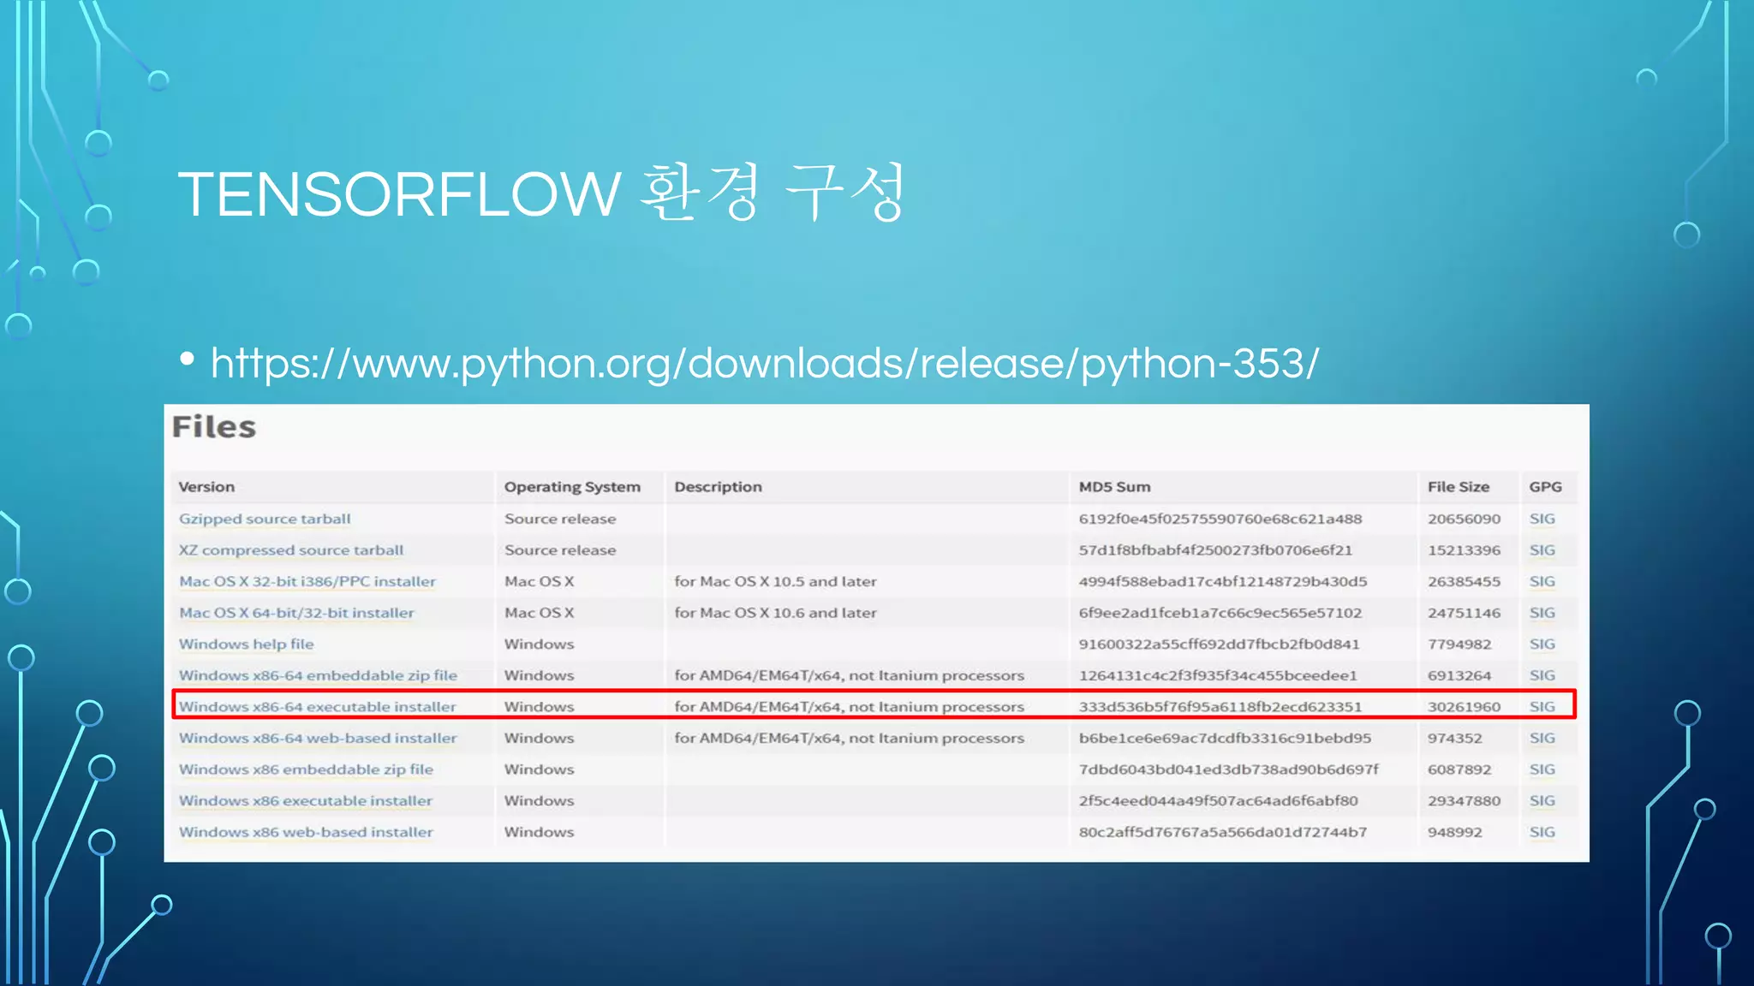Open XZ compressed source tarball link
The height and width of the screenshot is (986, 1754).
(x=291, y=550)
